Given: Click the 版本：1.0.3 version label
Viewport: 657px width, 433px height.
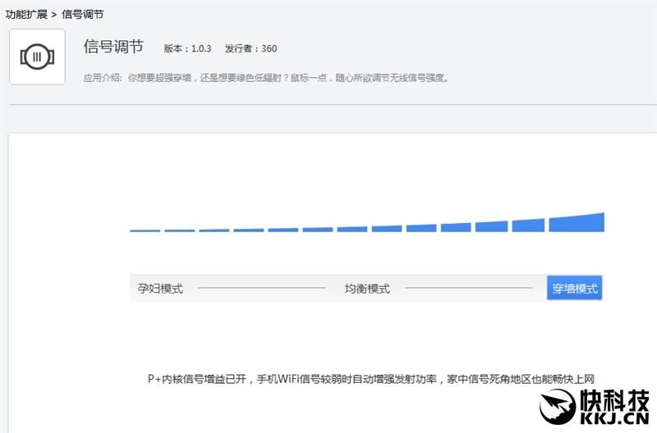Looking at the screenshot, I should pos(187,48).
